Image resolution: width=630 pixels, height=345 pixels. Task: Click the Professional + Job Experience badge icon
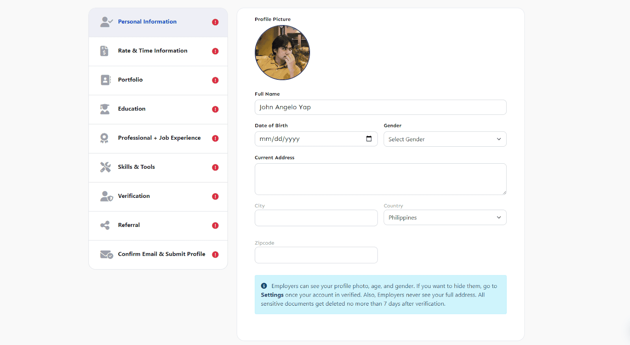[104, 138]
